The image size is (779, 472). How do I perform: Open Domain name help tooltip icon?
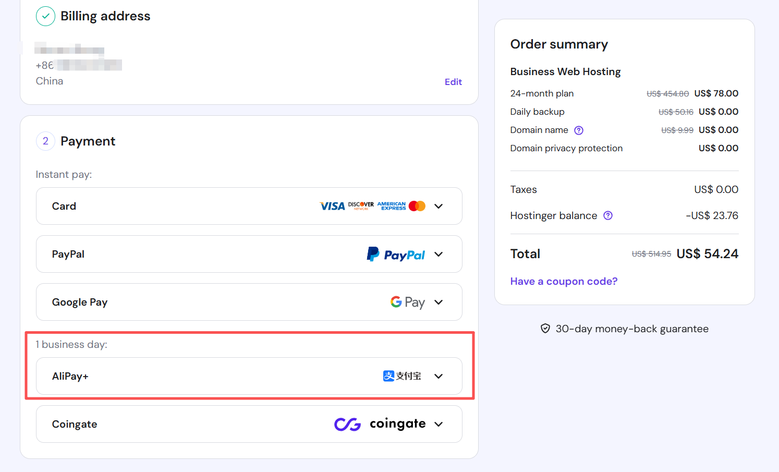click(579, 130)
